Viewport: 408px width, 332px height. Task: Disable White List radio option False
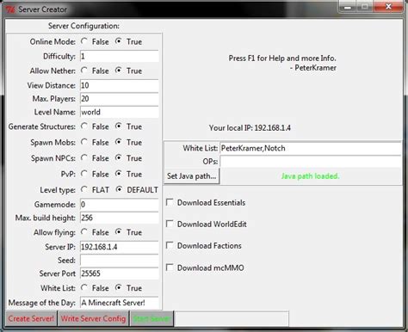coord(84,287)
